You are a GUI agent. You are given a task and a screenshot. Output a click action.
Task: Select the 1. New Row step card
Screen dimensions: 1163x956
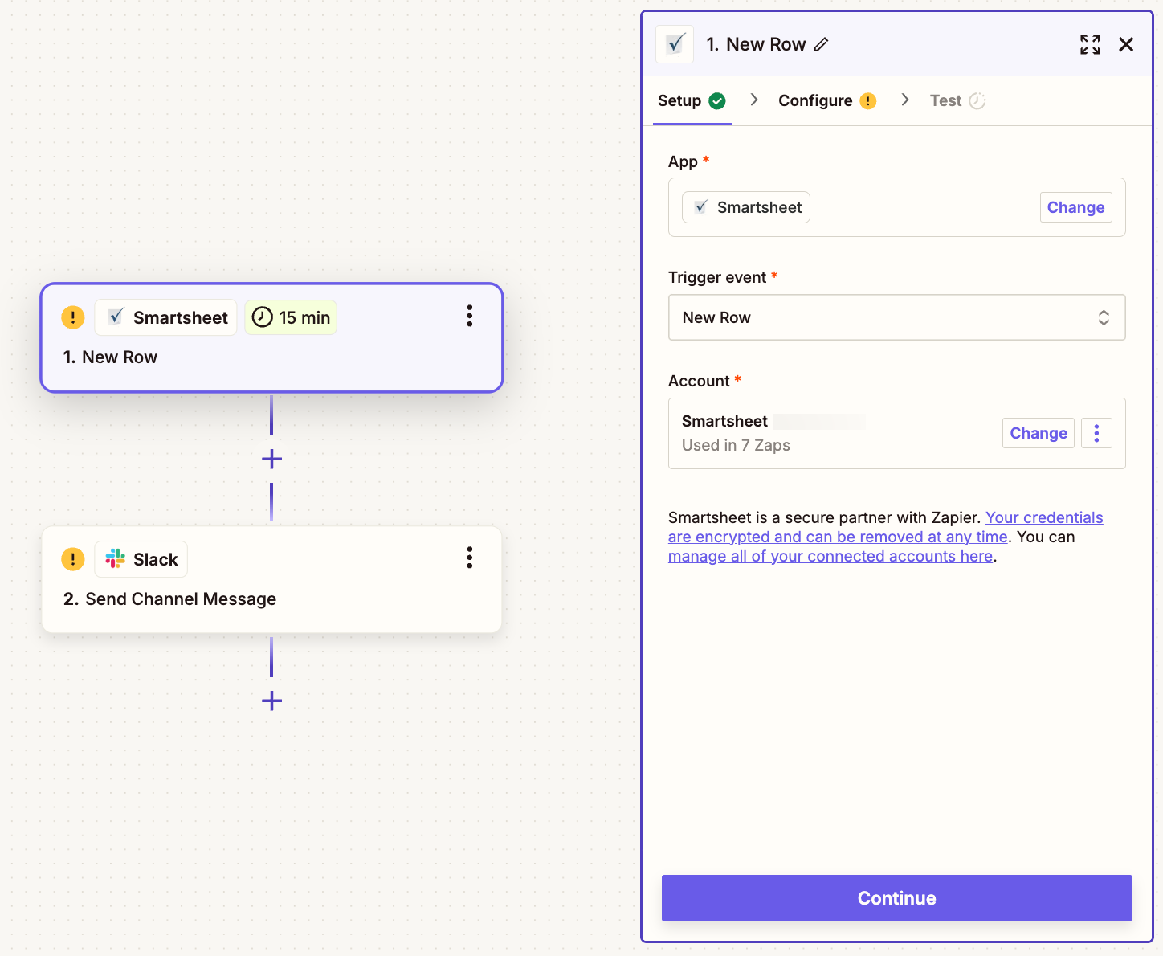point(271,337)
